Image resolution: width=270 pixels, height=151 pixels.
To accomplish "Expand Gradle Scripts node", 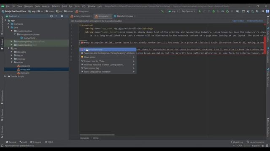I will [x=5, y=76].
